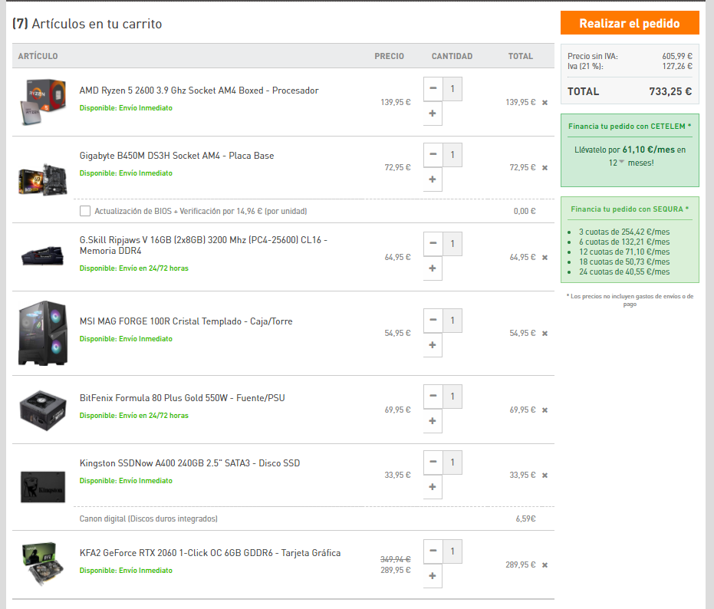Open Kingston SSDNow A400 240GB product link

(x=189, y=463)
